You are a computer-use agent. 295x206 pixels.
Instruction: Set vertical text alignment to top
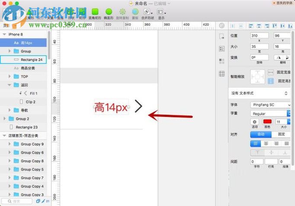point(257,153)
